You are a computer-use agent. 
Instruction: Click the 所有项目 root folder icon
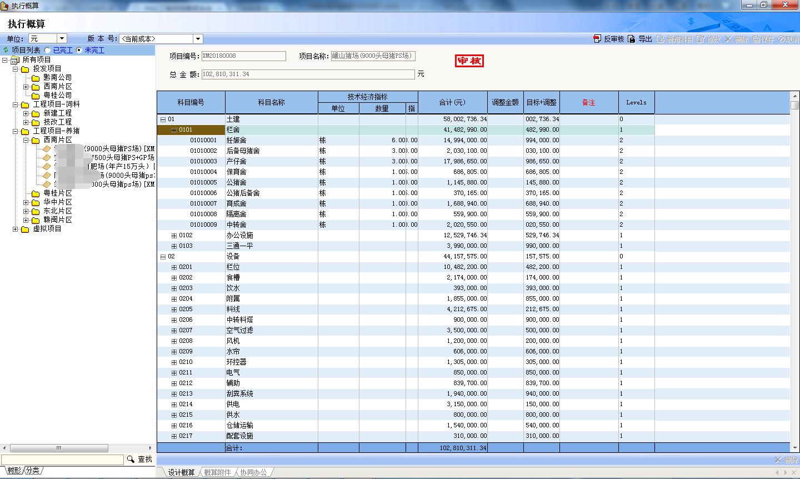coord(15,60)
